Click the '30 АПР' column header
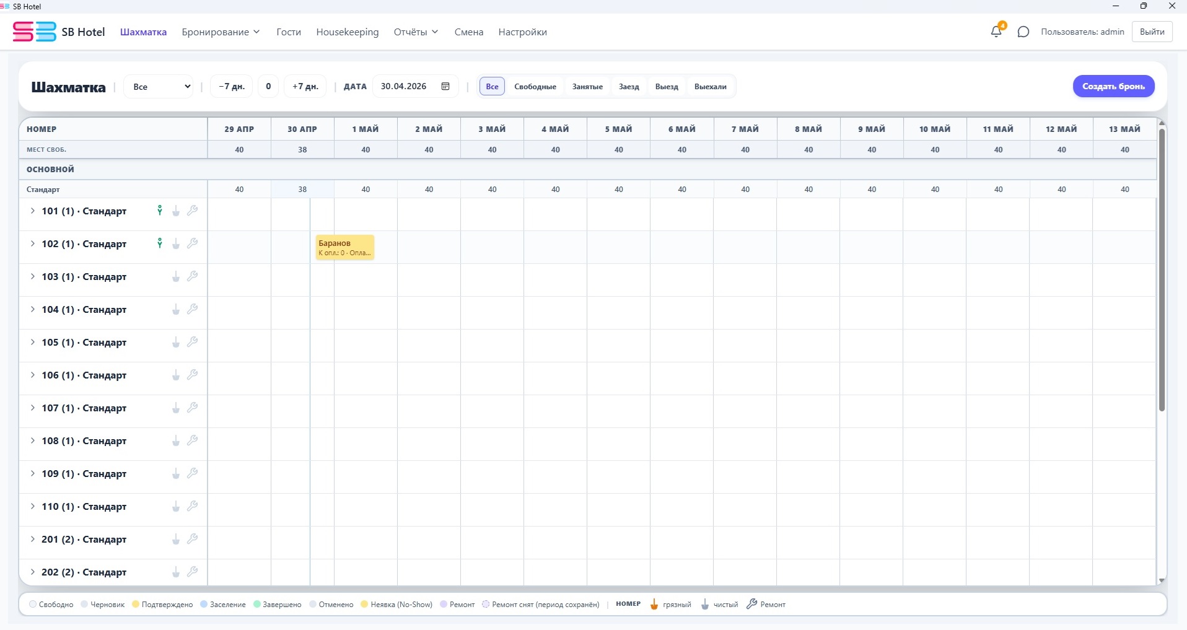This screenshot has height=630, width=1187. click(x=302, y=129)
